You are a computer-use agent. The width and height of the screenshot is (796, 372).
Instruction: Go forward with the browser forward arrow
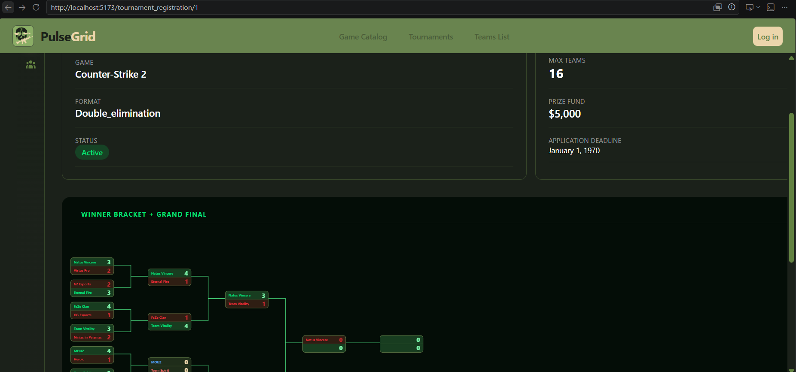coord(22,7)
